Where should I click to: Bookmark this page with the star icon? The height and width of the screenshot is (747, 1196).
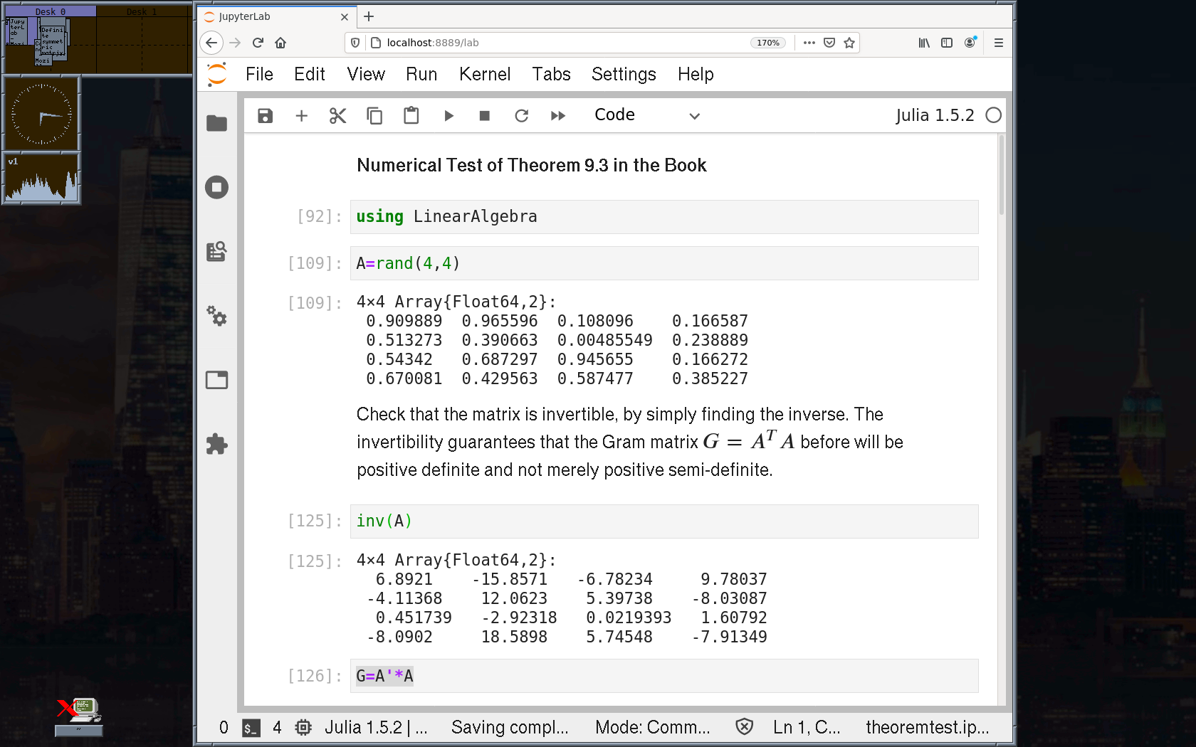(x=849, y=43)
